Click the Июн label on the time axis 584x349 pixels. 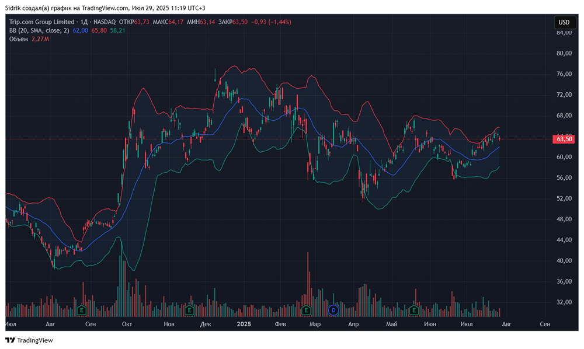430,324
